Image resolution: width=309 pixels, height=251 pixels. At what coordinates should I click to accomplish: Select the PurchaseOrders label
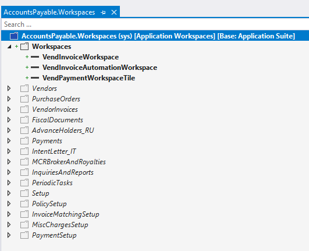[56, 99]
